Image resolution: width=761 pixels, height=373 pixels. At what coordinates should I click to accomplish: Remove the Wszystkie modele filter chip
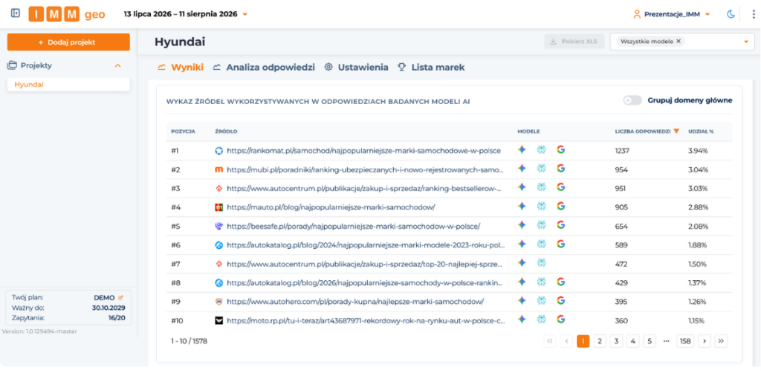(x=679, y=41)
